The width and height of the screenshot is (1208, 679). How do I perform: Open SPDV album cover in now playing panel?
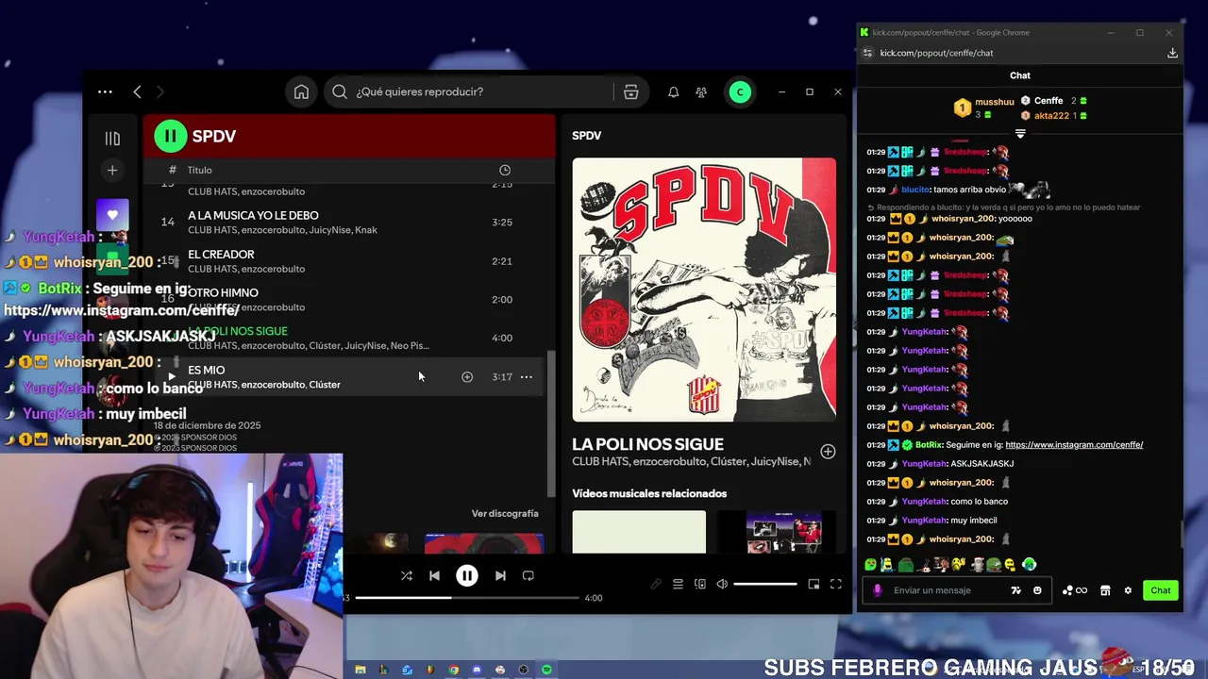[704, 289]
